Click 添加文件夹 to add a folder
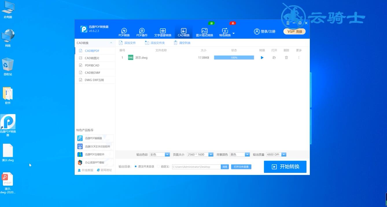387x207 pixels. [x=155, y=43]
